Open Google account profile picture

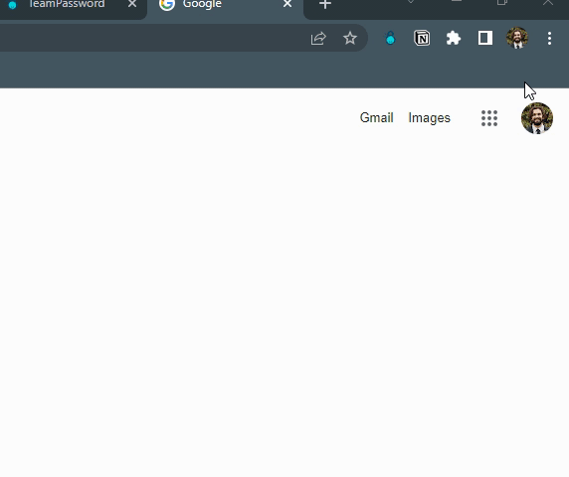[x=537, y=118]
